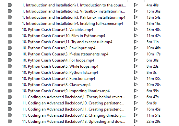This screenshot has height=126, width=179.
Task: Click play icon for Introduction to the course row
Action: pos(136,5)
